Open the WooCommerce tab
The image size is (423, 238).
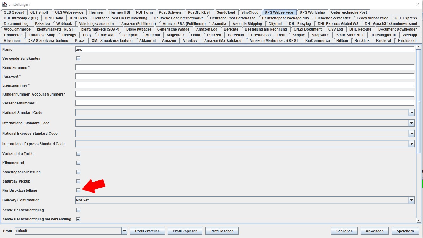coord(17,29)
